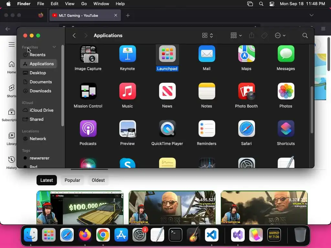Open the Go menu
The image size is (331, 248).
coord(84,4)
